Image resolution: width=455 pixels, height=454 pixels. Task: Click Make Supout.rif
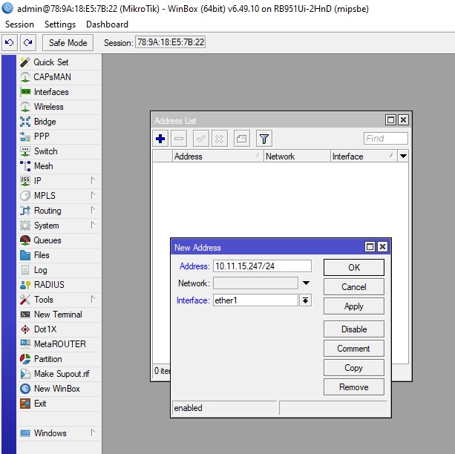click(x=59, y=374)
